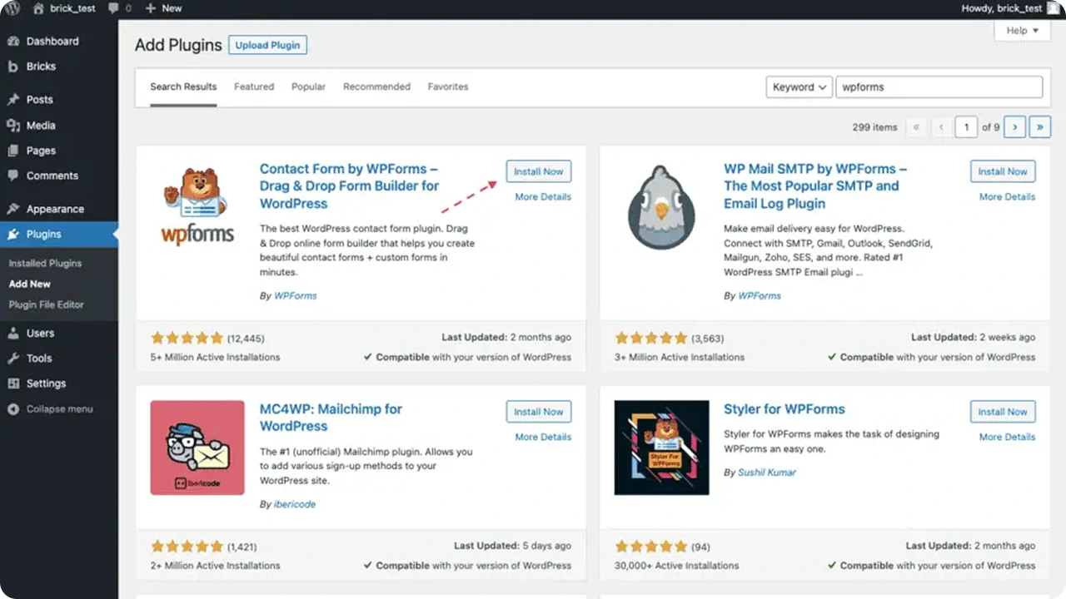The width and height of the screenshot is (1066, 599).
Task: Click the Settings sliders icon
Action: [x=13, y=384]
